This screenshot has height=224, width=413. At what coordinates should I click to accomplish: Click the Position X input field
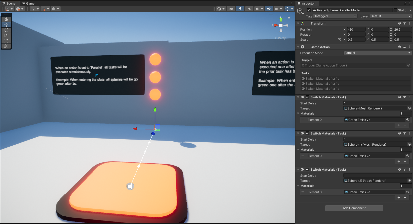tap(356, 30)
